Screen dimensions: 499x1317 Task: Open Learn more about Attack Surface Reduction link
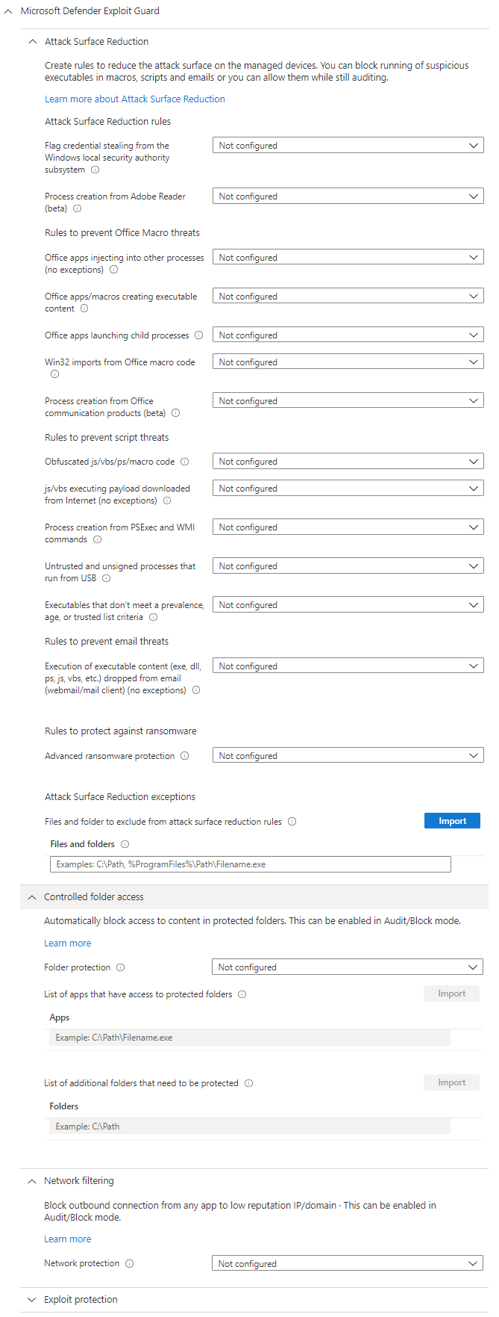coord(135,99)
